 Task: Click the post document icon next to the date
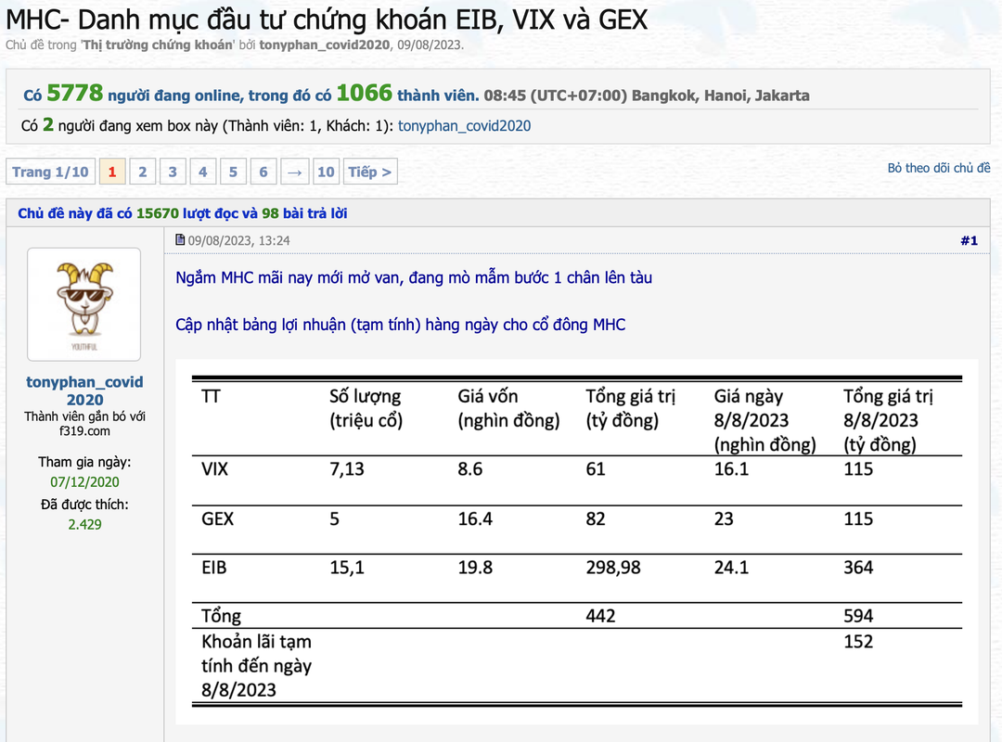[x=180, y=240]
